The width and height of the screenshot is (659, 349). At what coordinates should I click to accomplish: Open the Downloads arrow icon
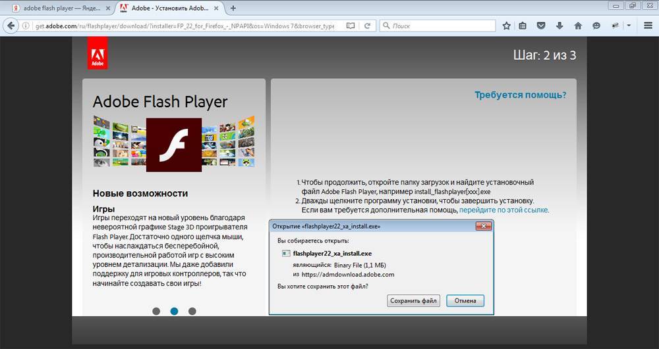tap(559, 26)
